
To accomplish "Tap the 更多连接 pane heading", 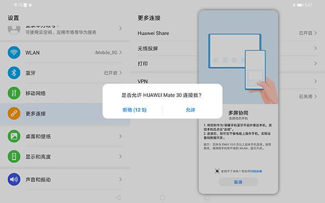I will (149, 18).
